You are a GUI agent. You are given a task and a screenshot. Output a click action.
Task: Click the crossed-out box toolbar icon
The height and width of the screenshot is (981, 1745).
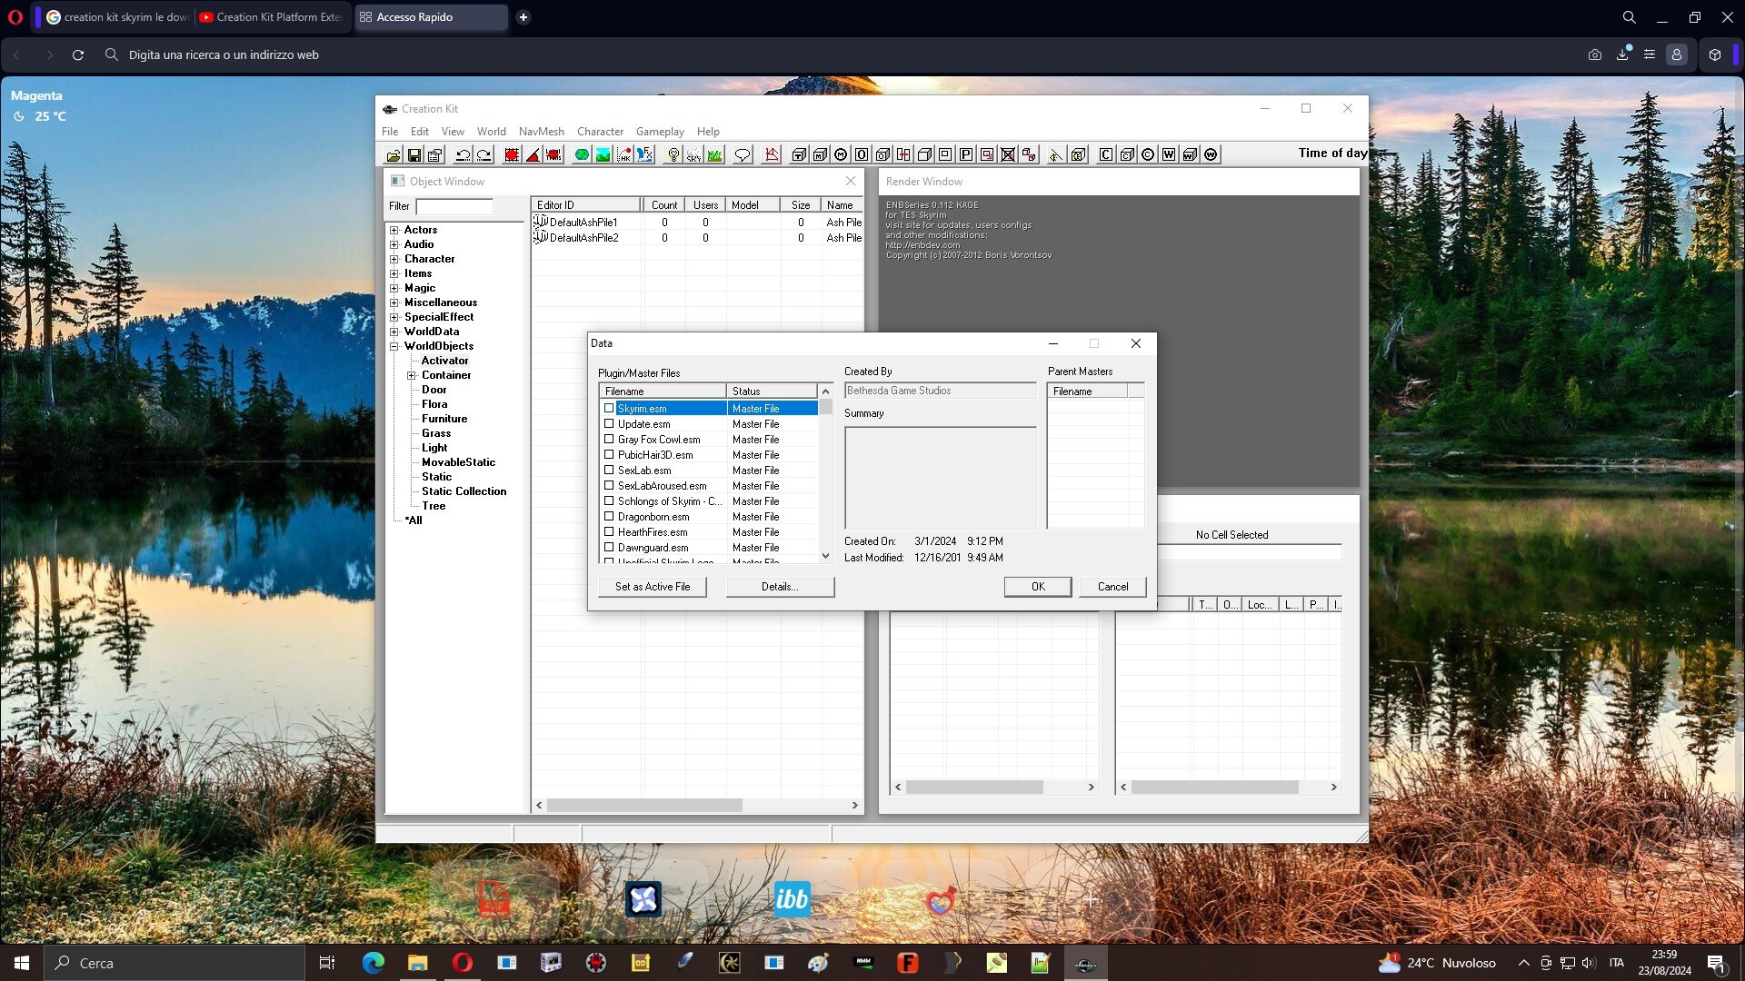click(x=1008, y=154)
